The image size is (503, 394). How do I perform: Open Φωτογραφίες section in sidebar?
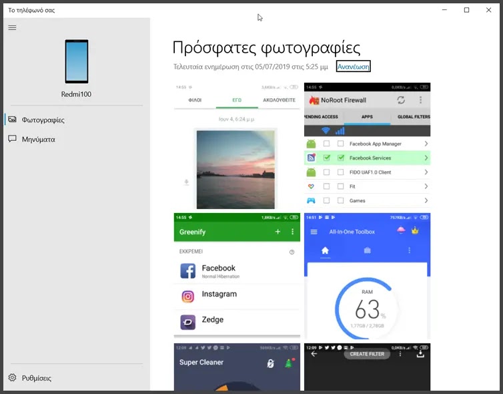(x=77, y=120)
